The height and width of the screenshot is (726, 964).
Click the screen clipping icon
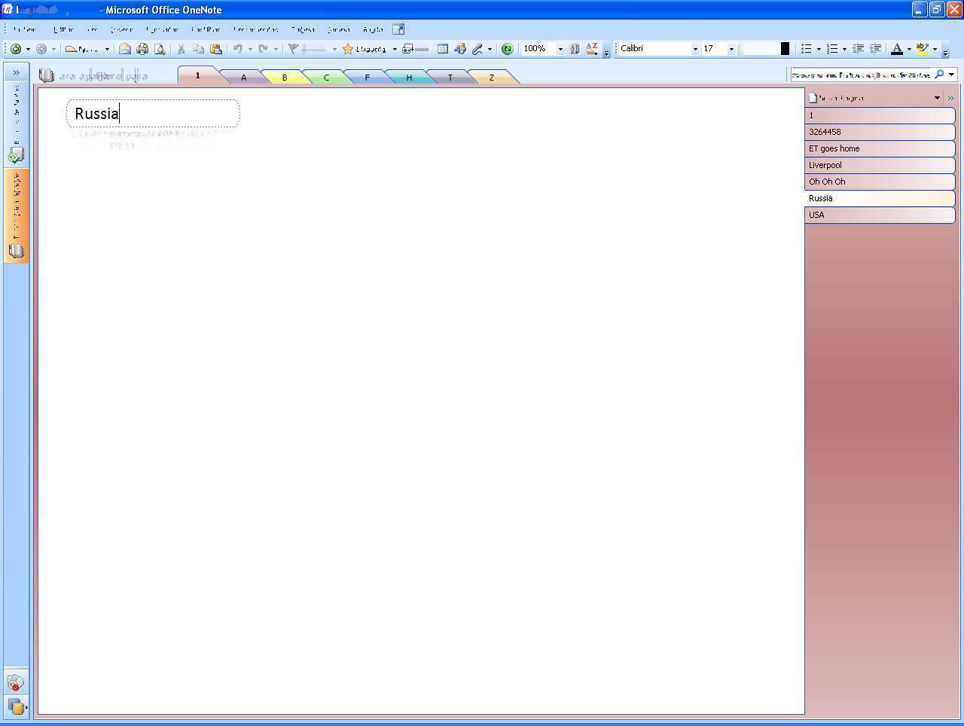pyautogui.click(x=409, y=49)
